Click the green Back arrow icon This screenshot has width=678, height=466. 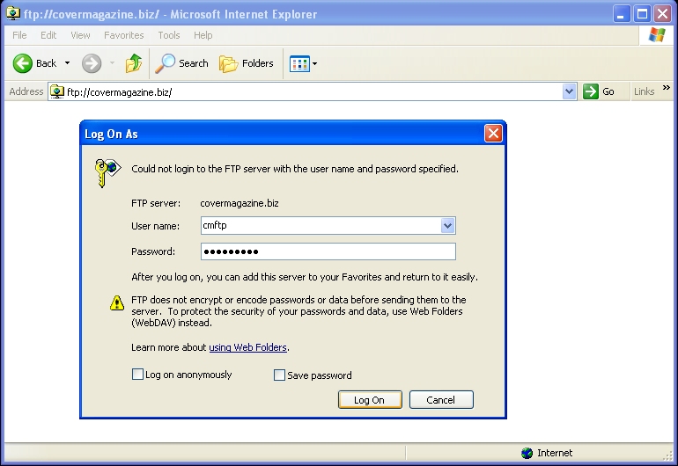click(23, 63)
